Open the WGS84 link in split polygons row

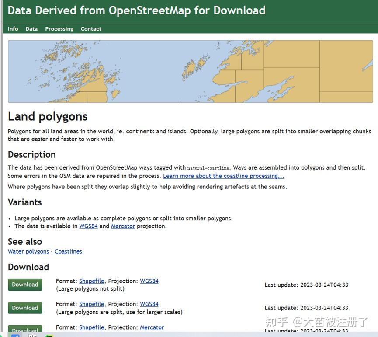(x=149, y=304)
